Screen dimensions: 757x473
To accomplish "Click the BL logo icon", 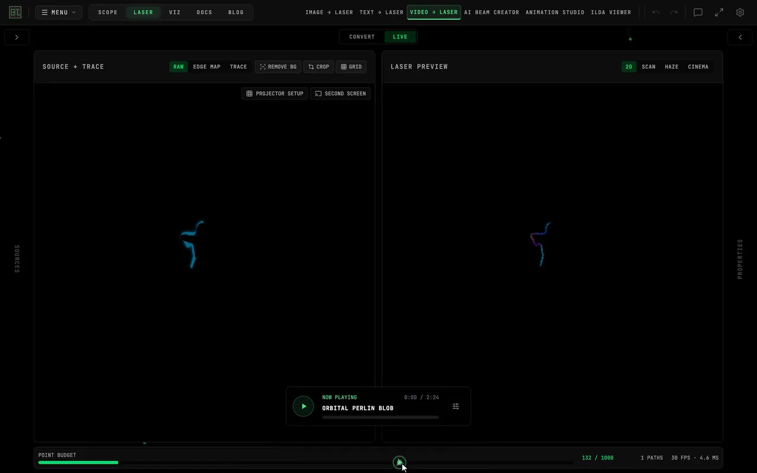I will coord(15,12).
